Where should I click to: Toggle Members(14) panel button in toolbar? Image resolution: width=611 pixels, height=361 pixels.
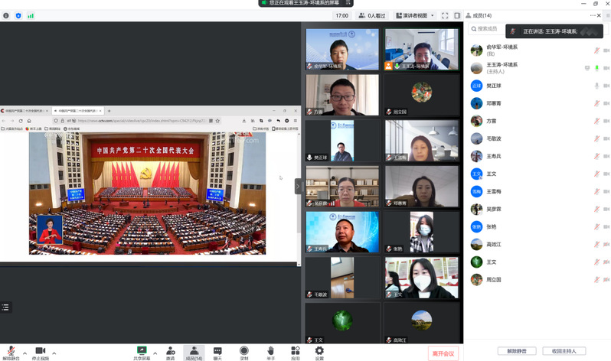pos(194,353)
